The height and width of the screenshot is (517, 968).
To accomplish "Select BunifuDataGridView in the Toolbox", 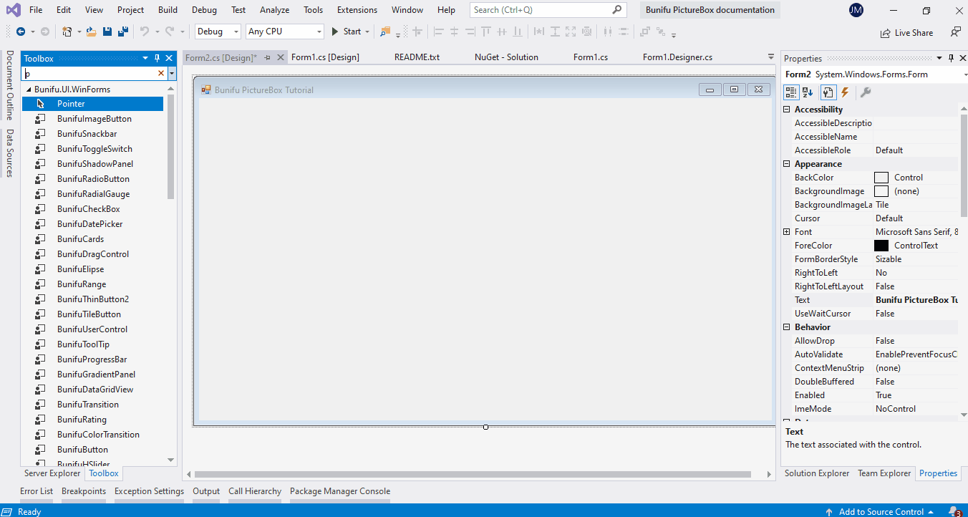I will click(93, 390).
